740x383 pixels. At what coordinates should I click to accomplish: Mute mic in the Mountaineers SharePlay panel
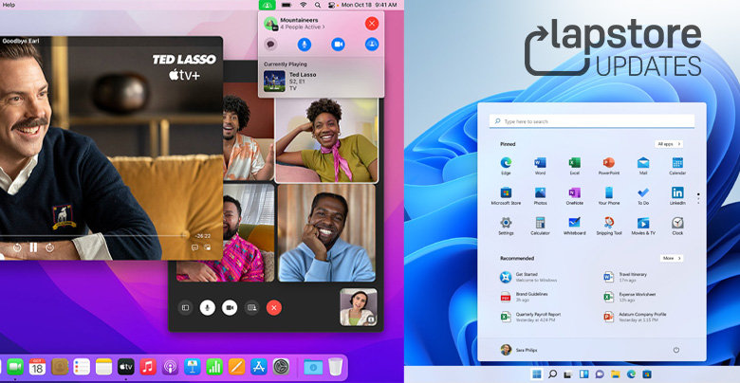[305, 45]
